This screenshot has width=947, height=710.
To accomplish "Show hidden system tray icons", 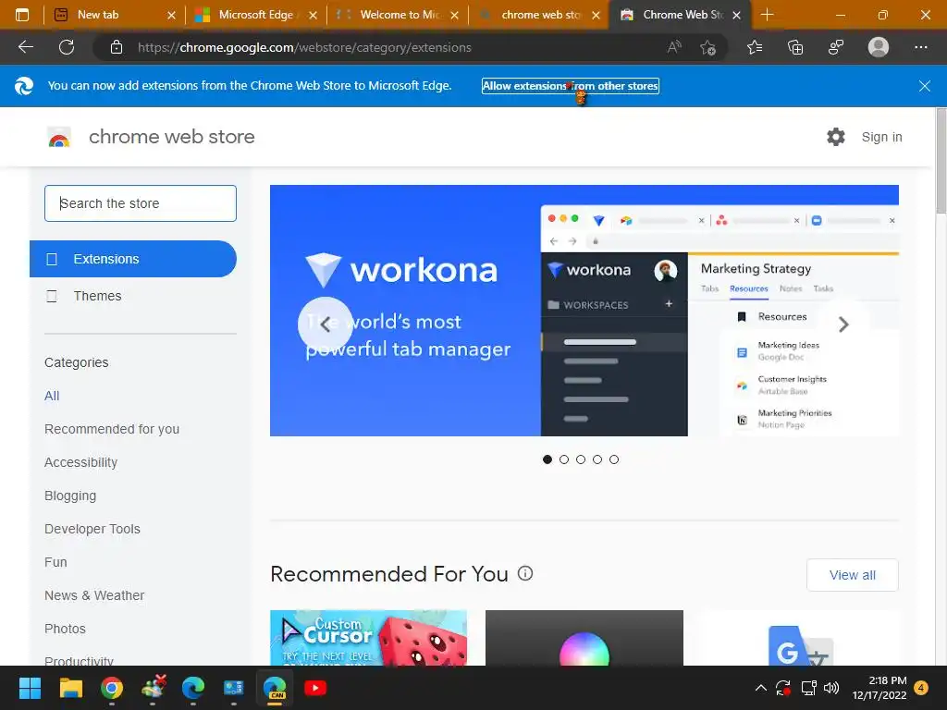I will [x=761, y=688].
